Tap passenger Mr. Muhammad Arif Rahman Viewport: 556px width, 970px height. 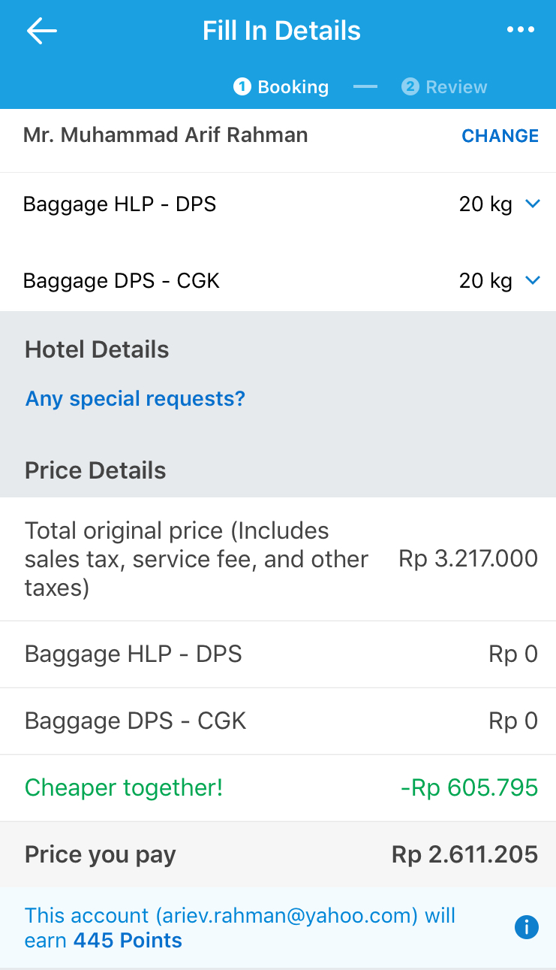(166, 135)
